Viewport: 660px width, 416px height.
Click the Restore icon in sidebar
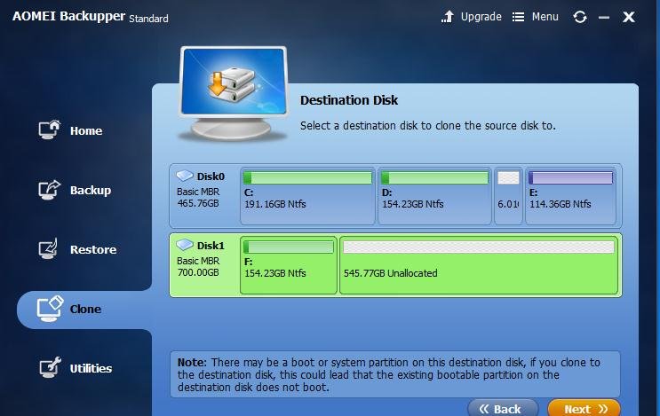click(48, 248)
